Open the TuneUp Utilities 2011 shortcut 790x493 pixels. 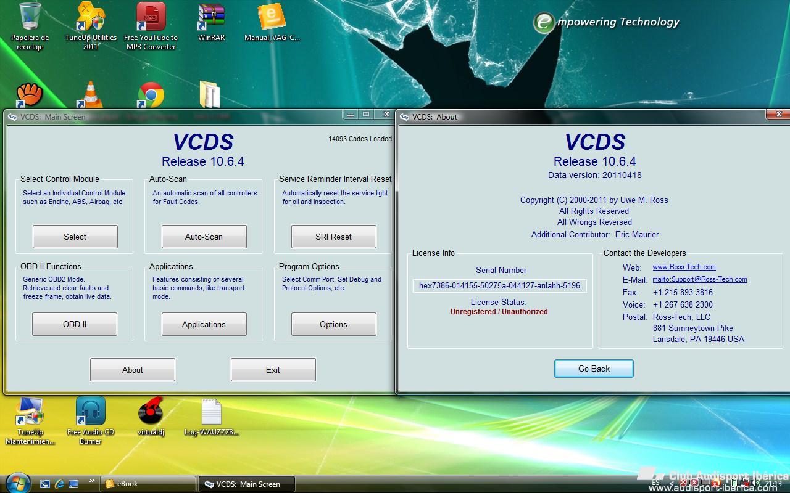pos(91,18)
